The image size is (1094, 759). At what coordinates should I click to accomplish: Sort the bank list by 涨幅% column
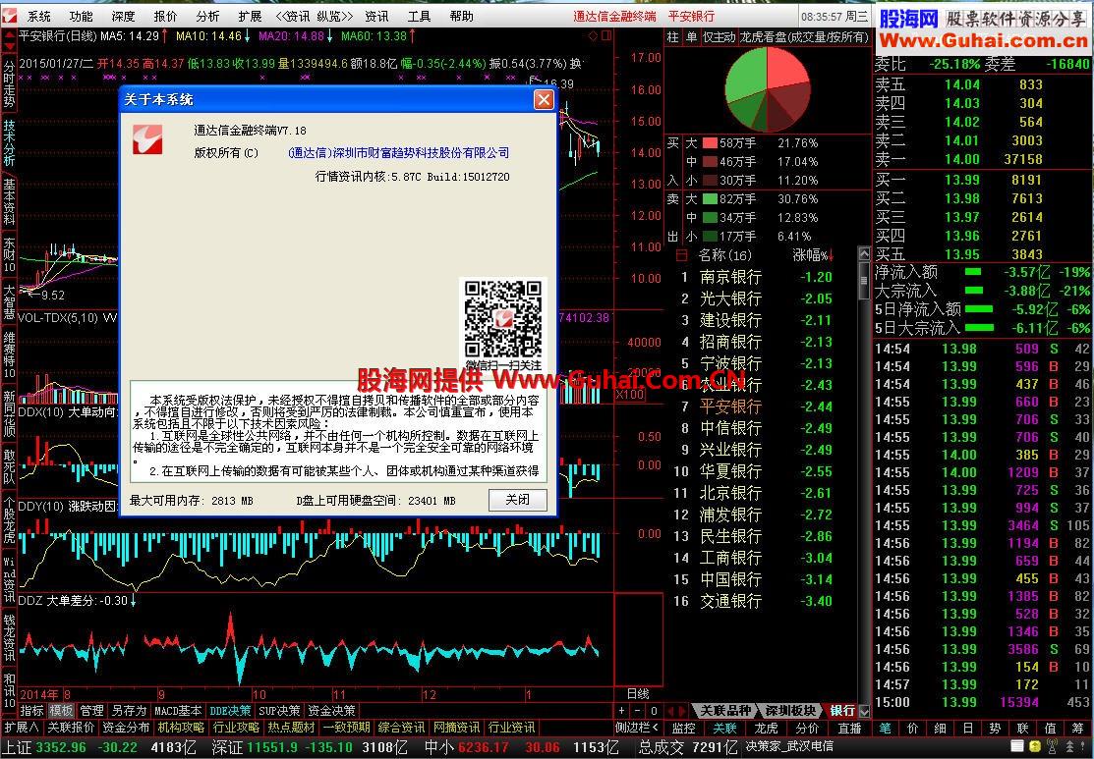[813, 255]
